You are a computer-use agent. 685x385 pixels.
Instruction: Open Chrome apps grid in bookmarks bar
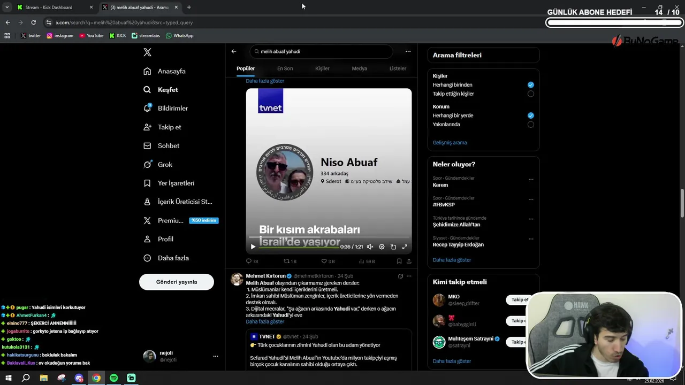[7, 35]
